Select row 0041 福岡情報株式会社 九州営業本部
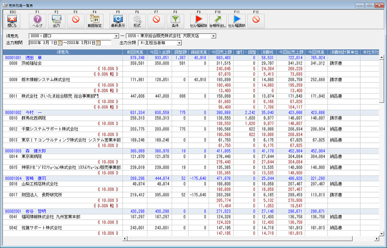The image size is (387, 248). click(191, 217)
